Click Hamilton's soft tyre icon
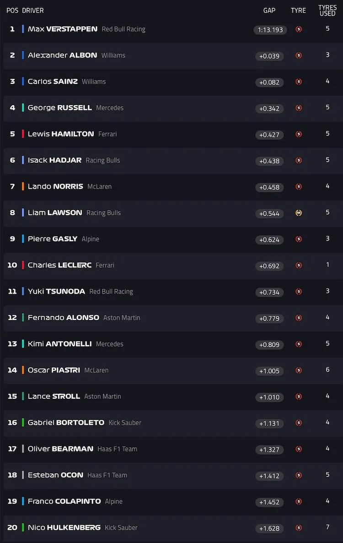This screenshot has height=543, width=343. (299, 134)
